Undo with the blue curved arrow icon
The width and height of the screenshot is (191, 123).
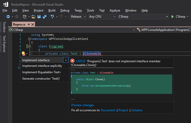pyautogui.click(x=52, y=17)
